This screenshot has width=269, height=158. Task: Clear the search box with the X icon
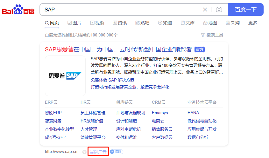(205, 10)
